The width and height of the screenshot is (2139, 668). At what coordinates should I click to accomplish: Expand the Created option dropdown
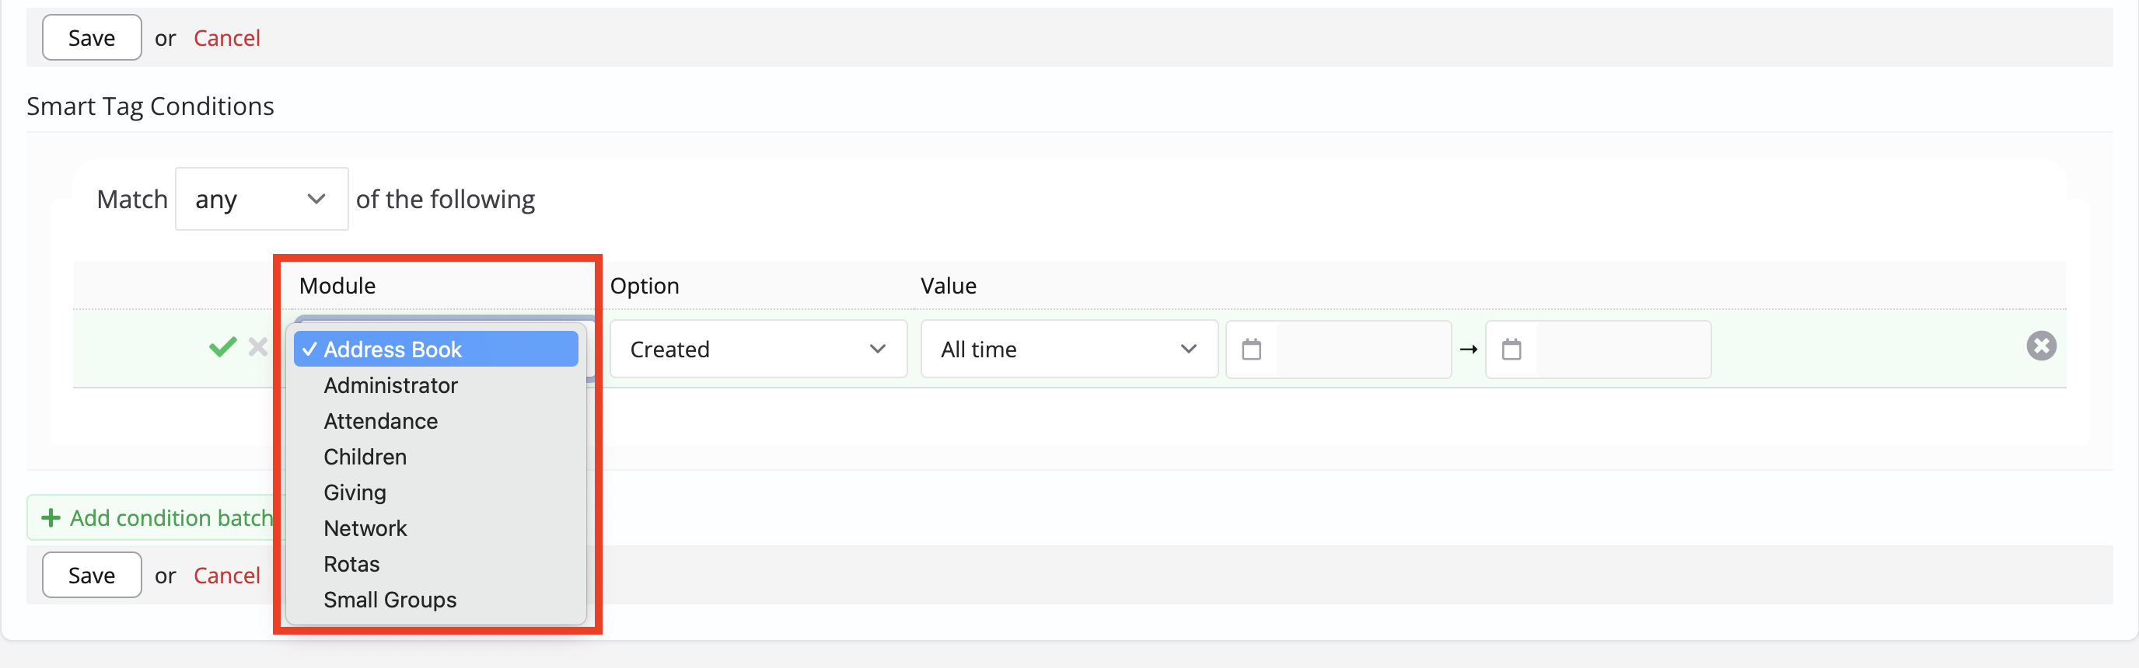[758, 350]
